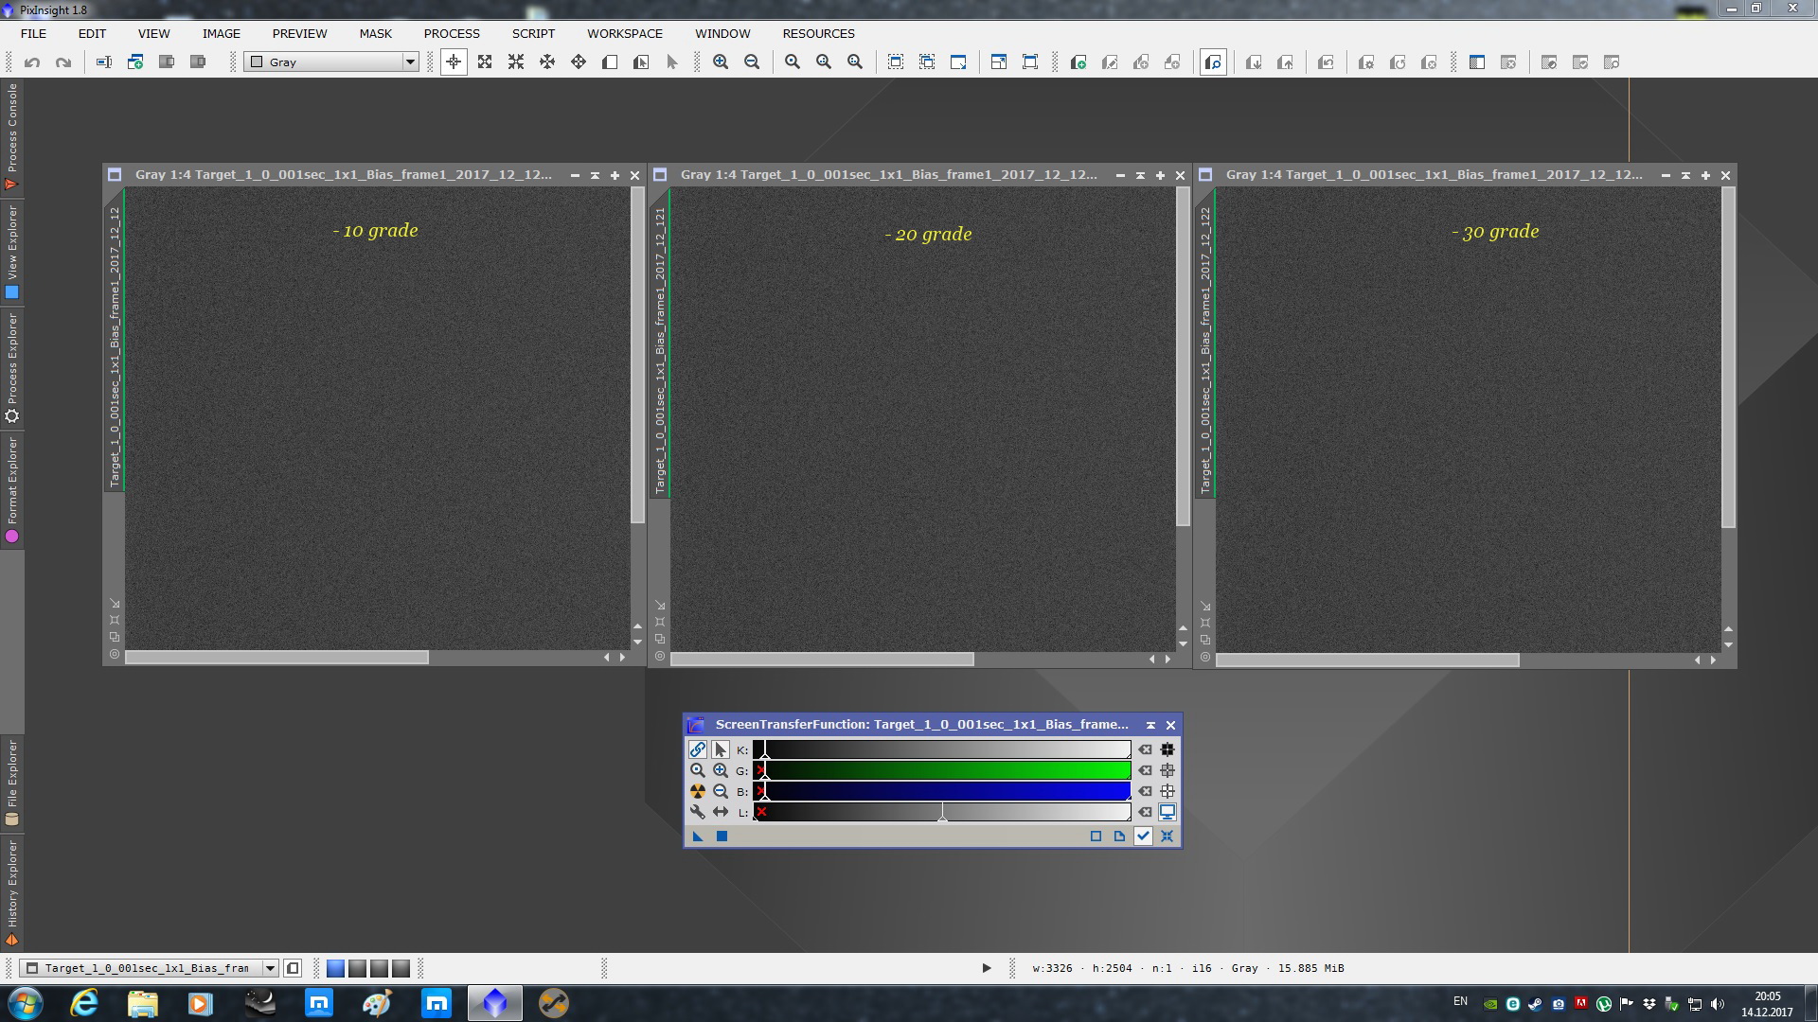Click the STF zoom in magnifier icon
This screenshot has width=1818, height=1022.
click(721, 770)
